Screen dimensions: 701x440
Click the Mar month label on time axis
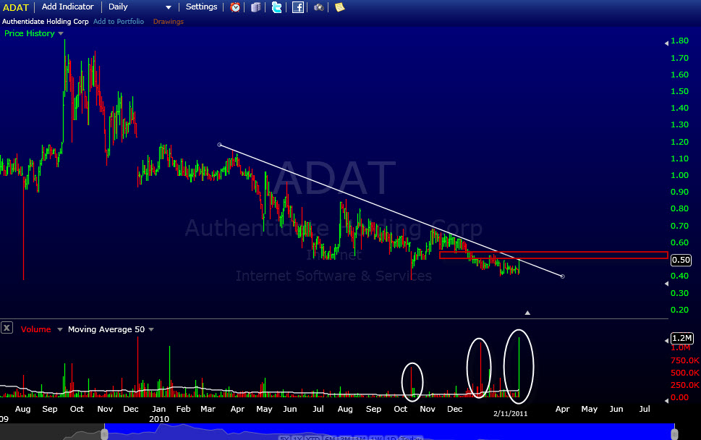208,409
